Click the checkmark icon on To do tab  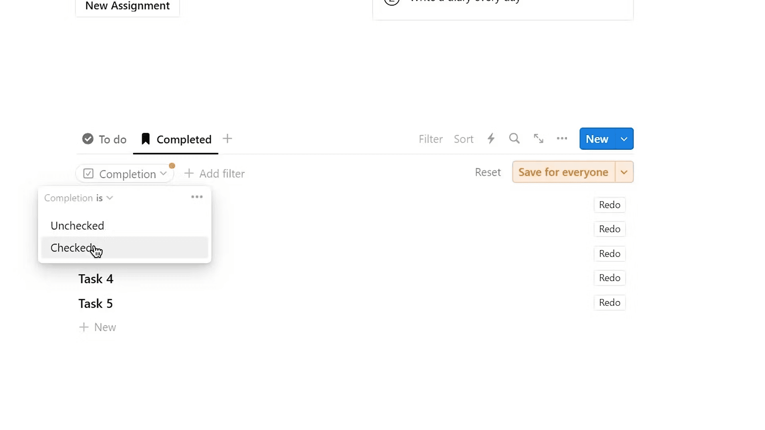88,139
